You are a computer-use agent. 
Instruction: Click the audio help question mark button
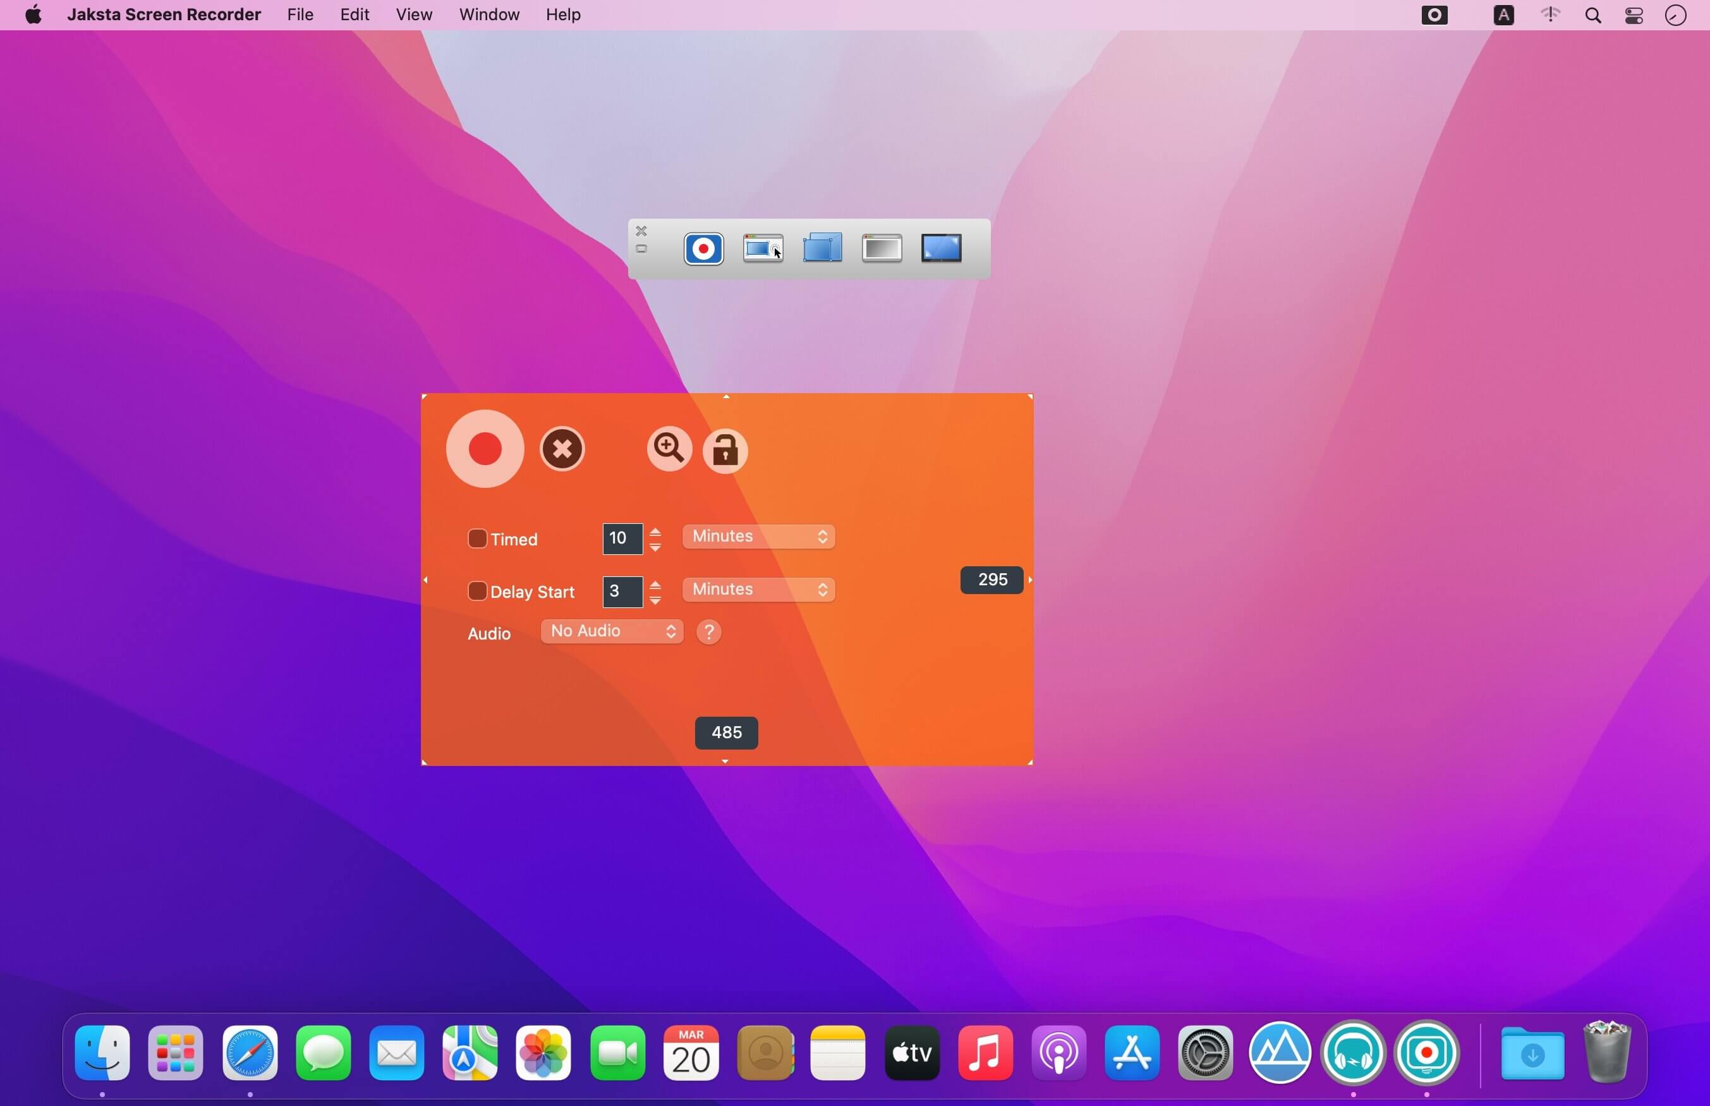pos(708,632)
